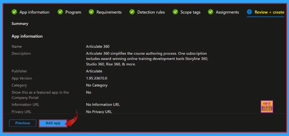
Task: Open the App information tab
Action: pyautogui.click(x=34, y=12)
